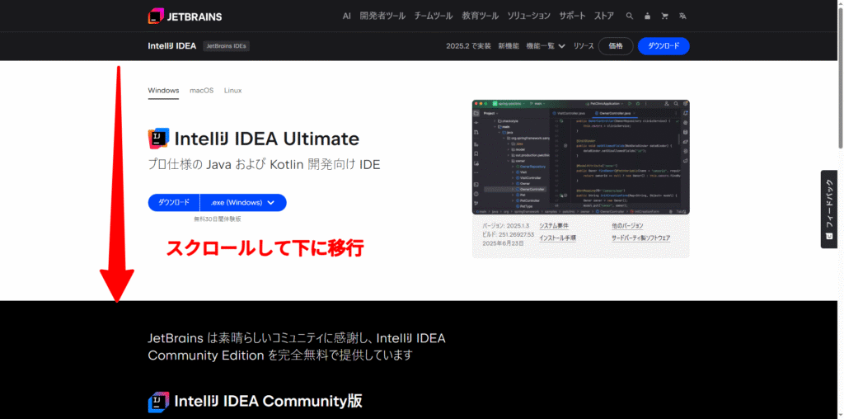Click the IntelliJ IDEA Ultimate logo icon
The height and width of the screenshot is (419, 844).
[x=158, y=139]
